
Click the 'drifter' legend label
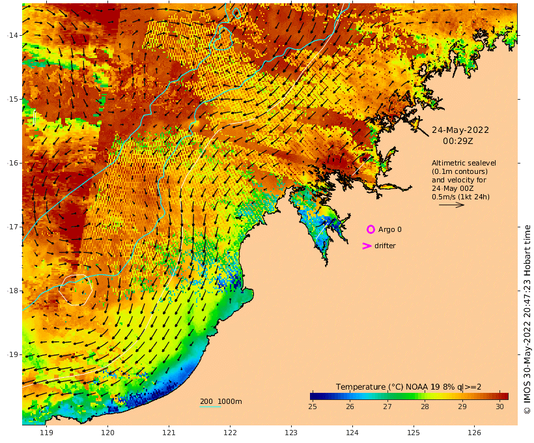[385, 246]
